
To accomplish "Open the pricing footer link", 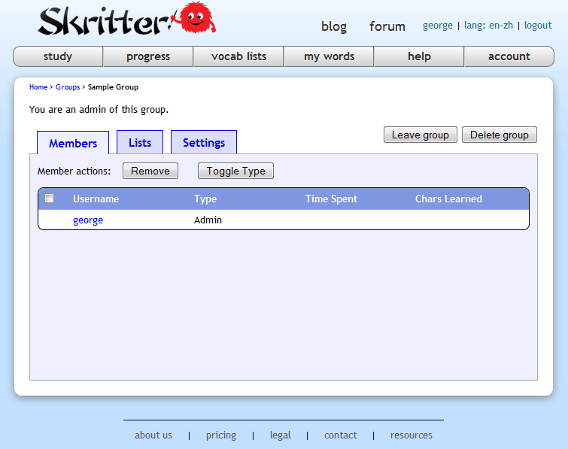I will pyautogui.click(x=221, y=435).
